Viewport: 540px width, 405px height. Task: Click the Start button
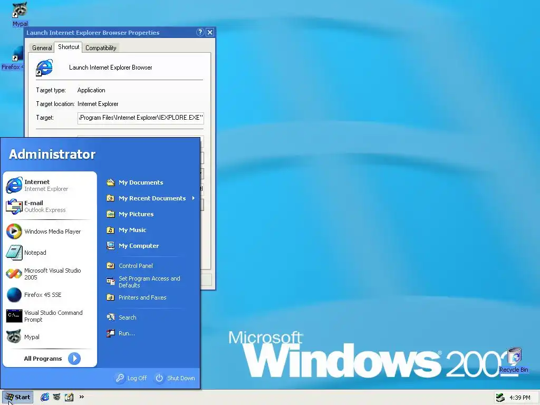[x=17, y=397]
